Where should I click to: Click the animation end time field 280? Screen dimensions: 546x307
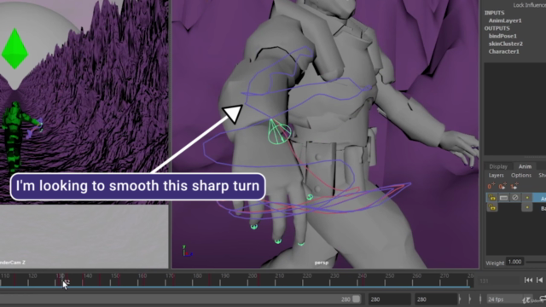pos(435,299)
